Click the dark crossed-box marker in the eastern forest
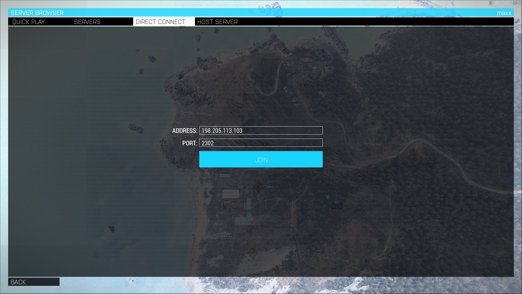The image size is (522, 294). tap(337, 206)
